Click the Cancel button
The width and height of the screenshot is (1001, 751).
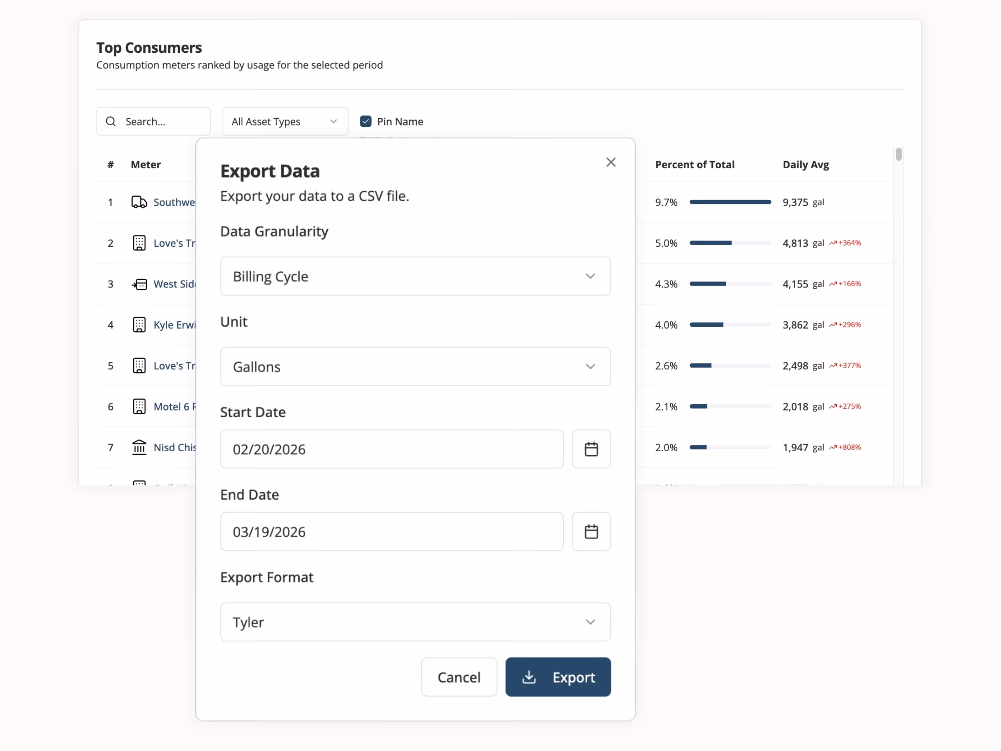point(459,677)
